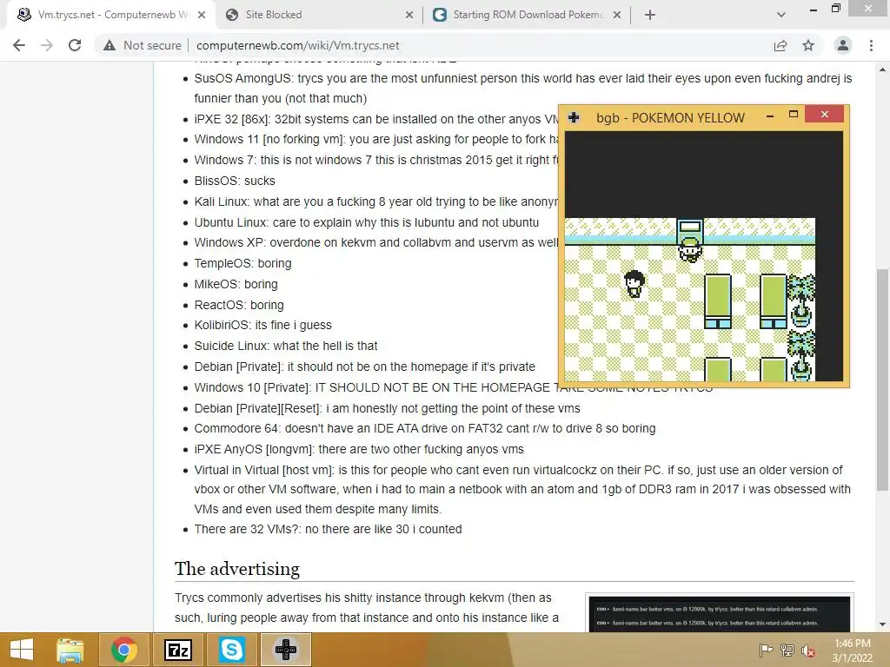This screenshot has width=890, height=667.
Task: Click the 'MikeOS: boring' list item
Action: (x=236, y=284)
